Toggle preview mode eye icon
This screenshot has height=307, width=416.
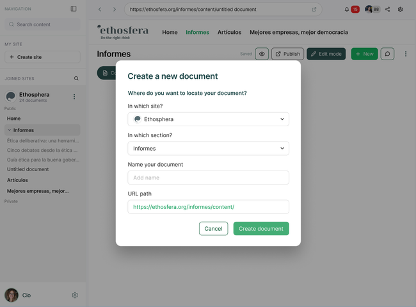262,54
